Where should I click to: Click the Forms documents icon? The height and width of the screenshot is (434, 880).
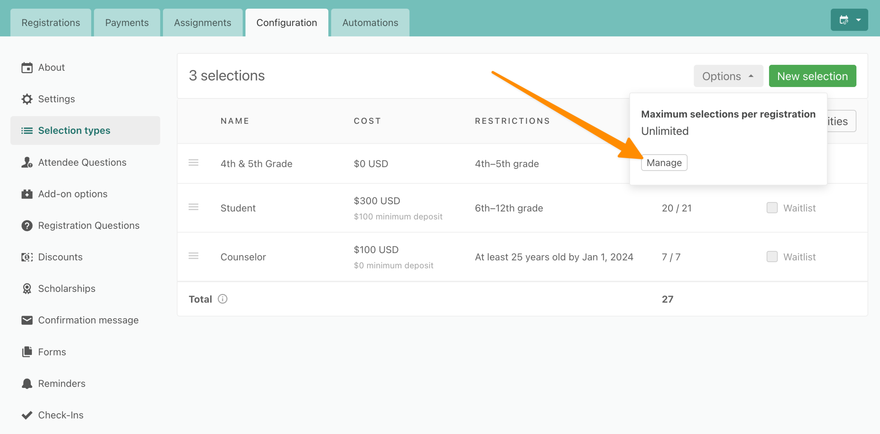point(27,352)
